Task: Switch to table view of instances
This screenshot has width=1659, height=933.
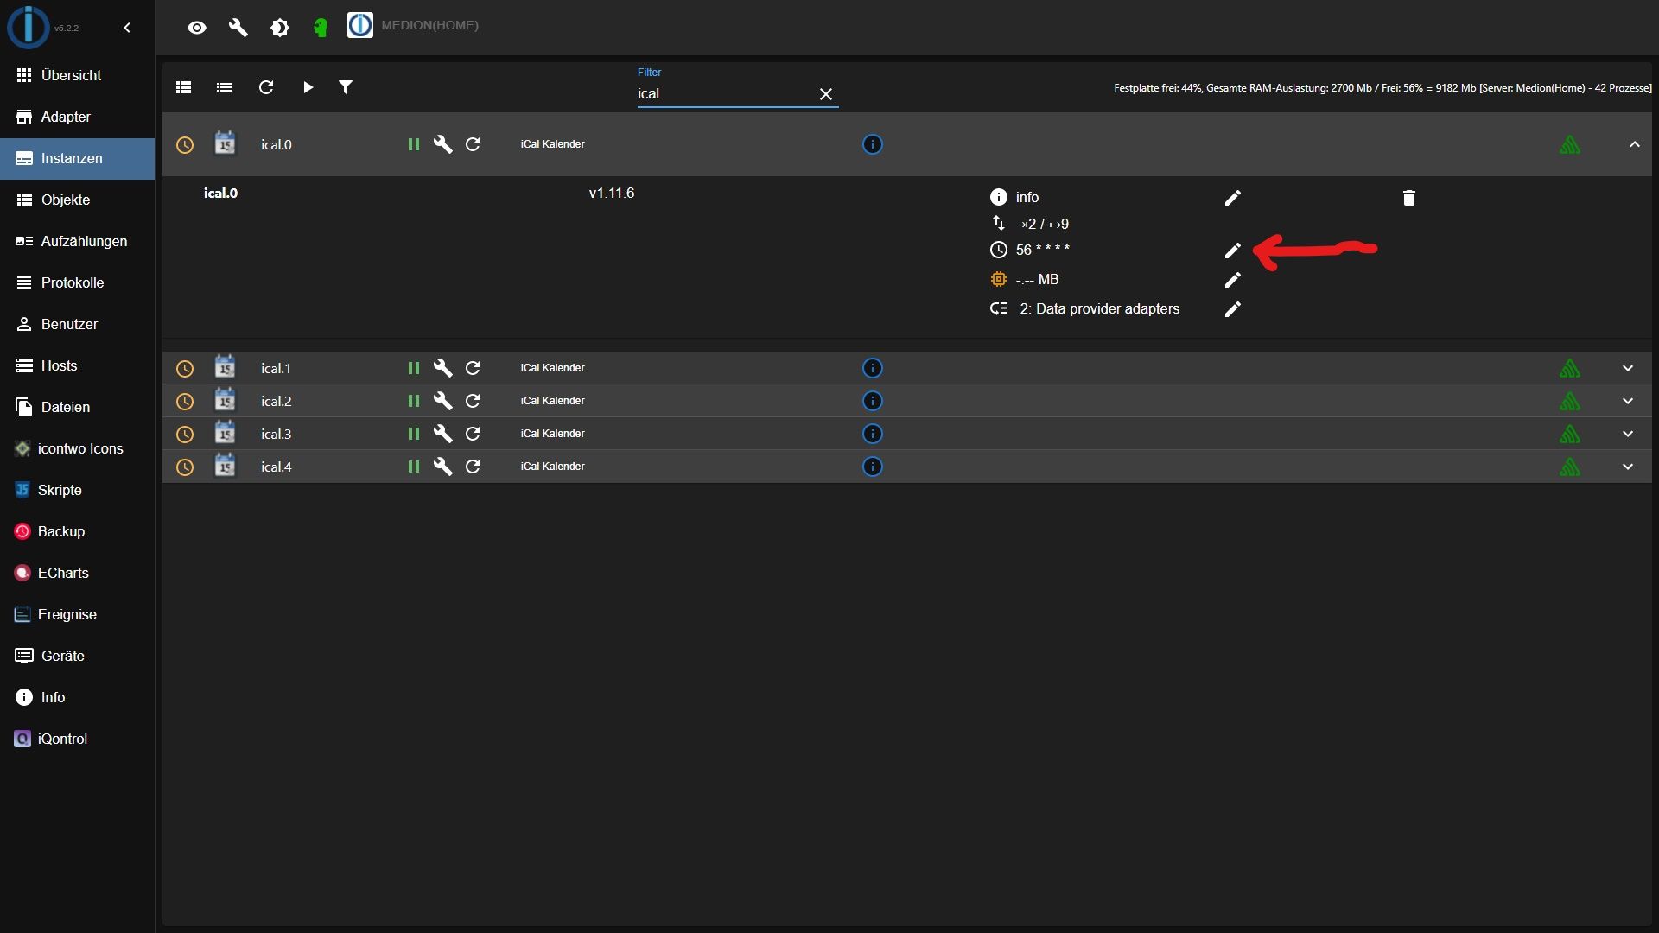Action: (183, 87)
